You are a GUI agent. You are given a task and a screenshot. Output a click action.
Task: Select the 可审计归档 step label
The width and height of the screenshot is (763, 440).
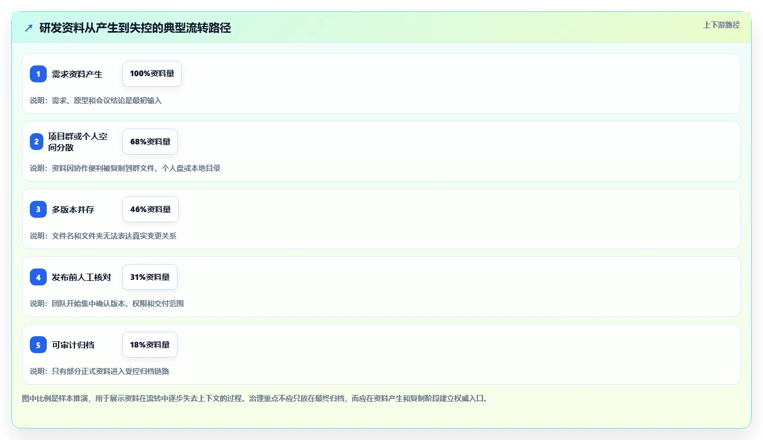click(73, 345)
